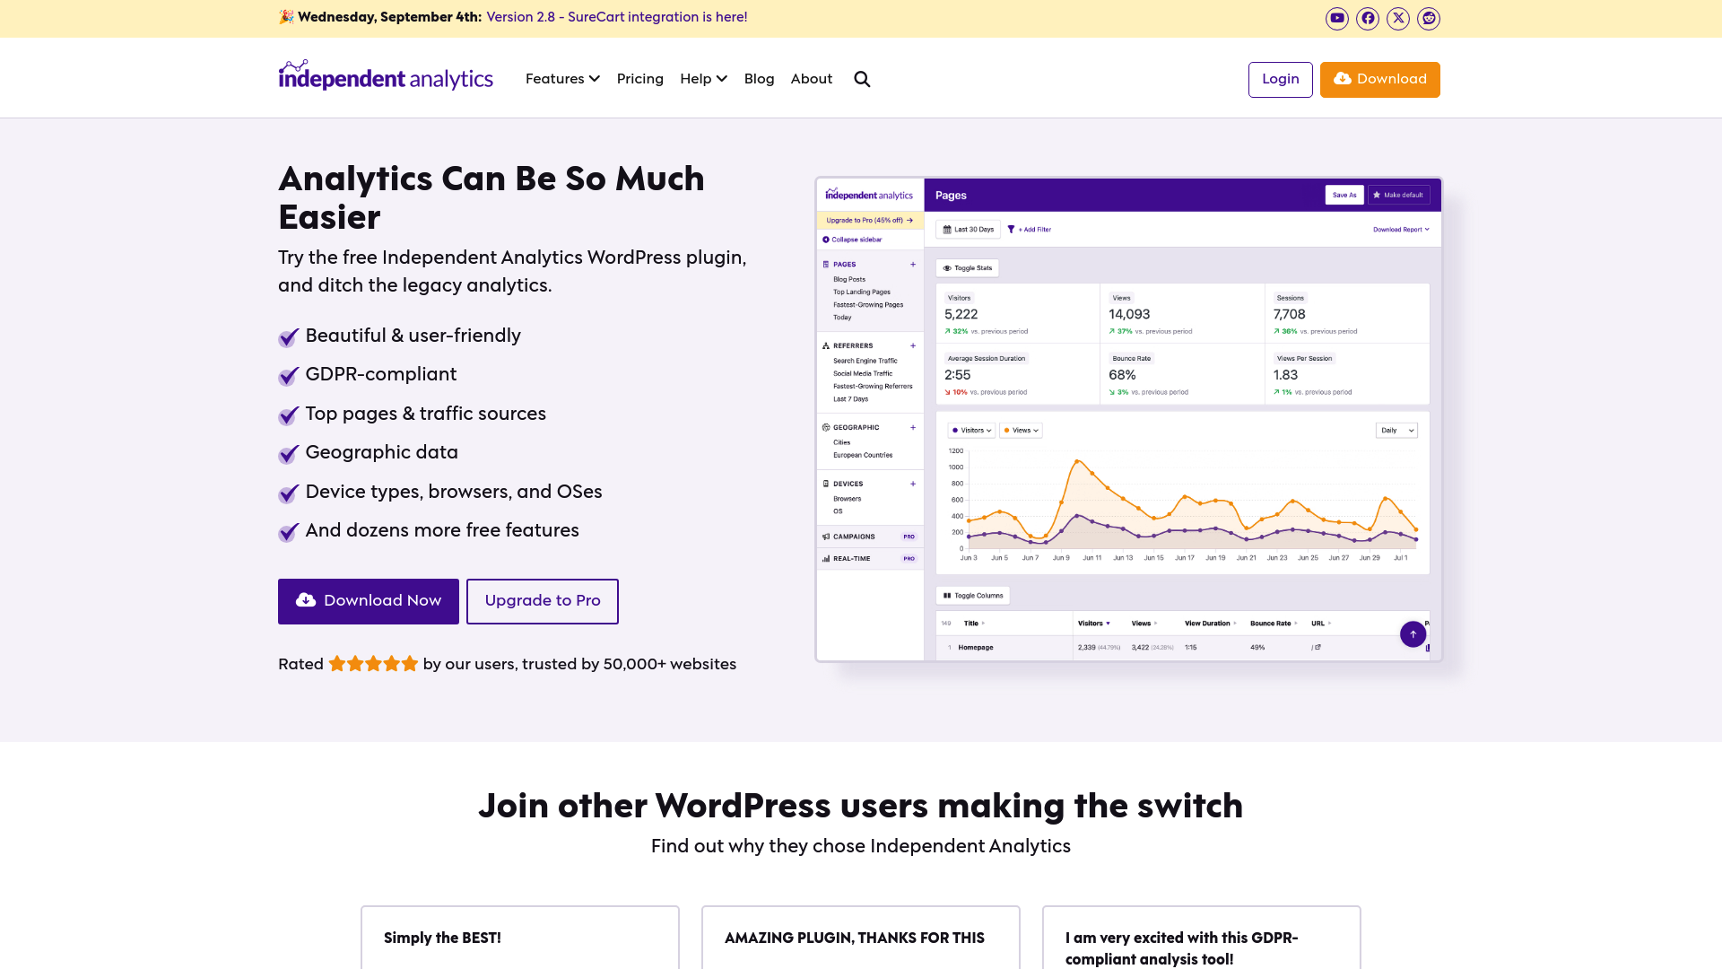Open the About menu item
Screen dimensions: 1722x969
click(x=812, y=79)
